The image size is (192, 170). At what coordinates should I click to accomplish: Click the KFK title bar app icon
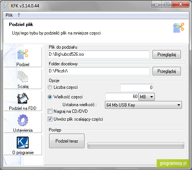coord(6,6)
